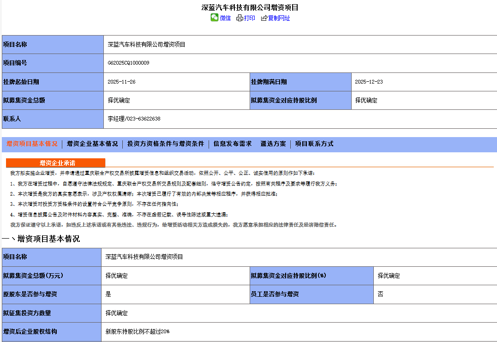Click the 择优确定 value under 拟募集资金总额
497x342 pixels.
[x=119, y=100]
